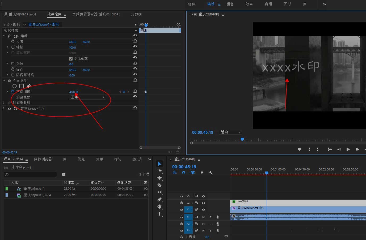Toggle the snapping magnet icon in the timeline

[183, 173]
